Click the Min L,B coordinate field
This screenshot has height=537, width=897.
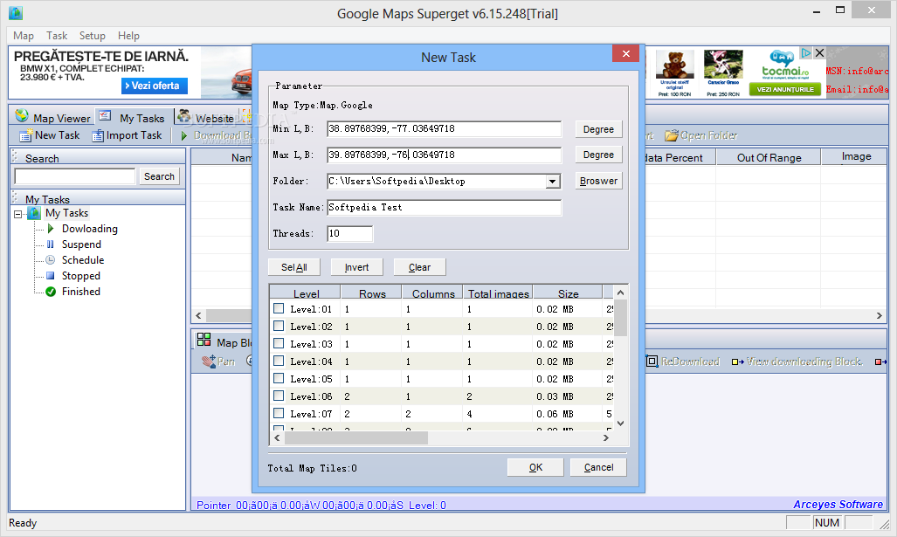[x=445, y=128]
